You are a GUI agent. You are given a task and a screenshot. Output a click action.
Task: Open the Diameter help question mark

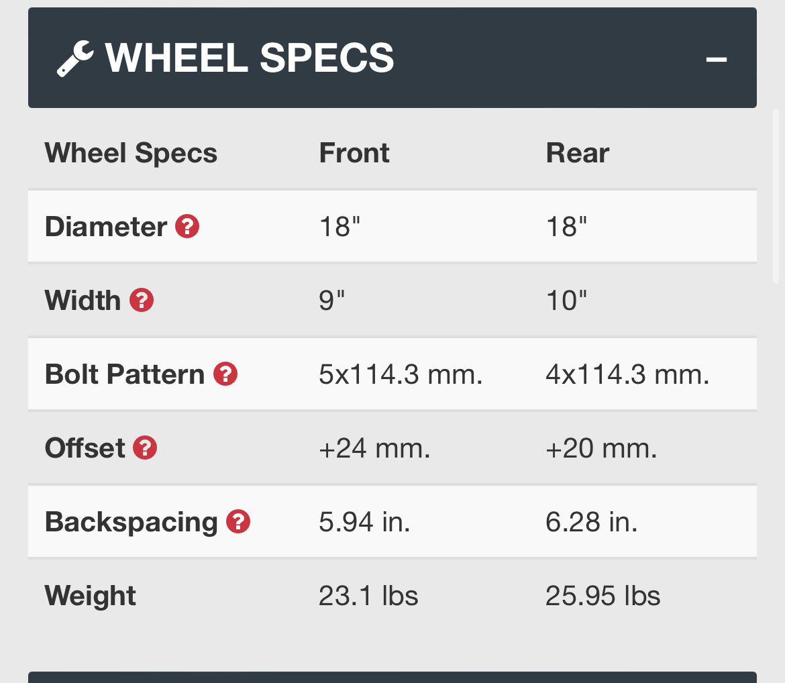[x=187, y=226]
